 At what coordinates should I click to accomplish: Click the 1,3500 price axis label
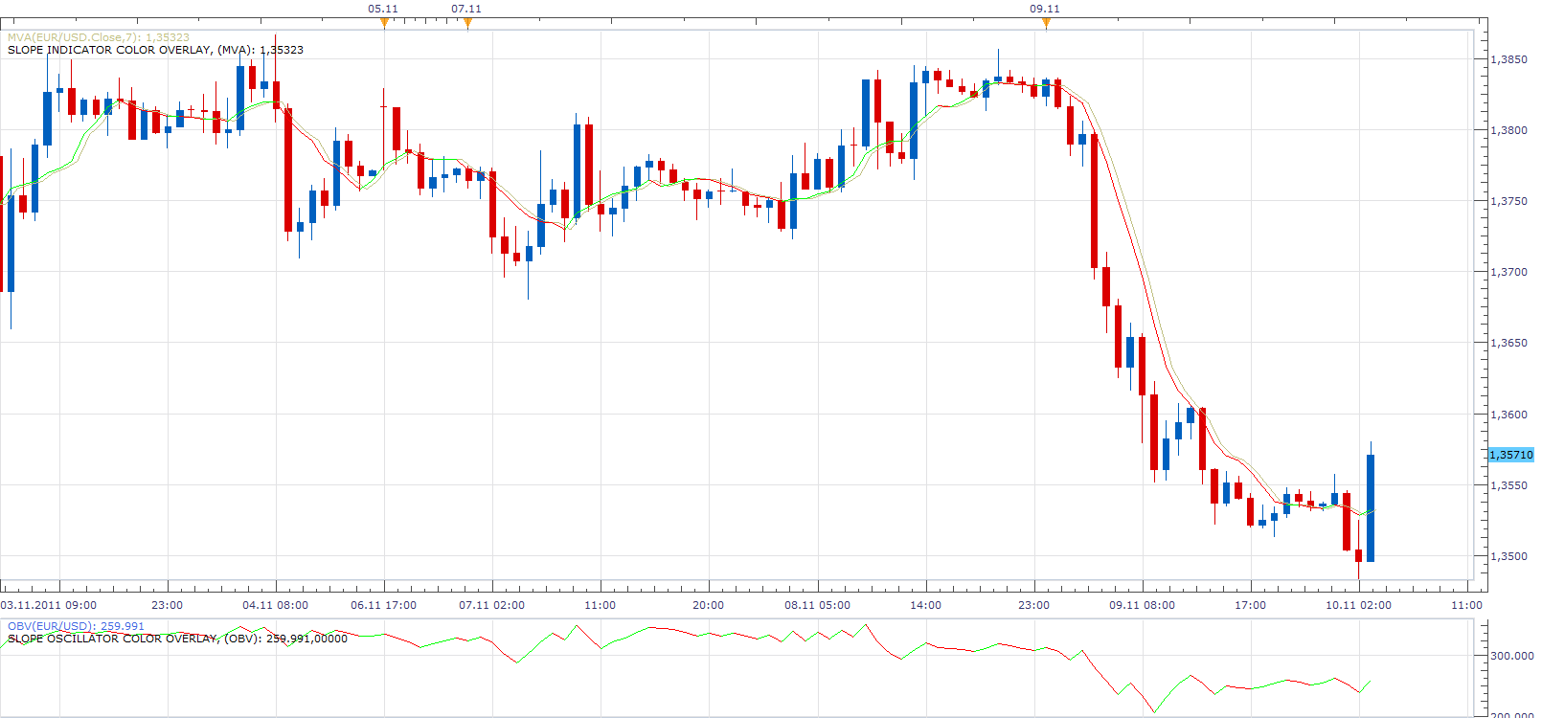tap(1508, 556)
